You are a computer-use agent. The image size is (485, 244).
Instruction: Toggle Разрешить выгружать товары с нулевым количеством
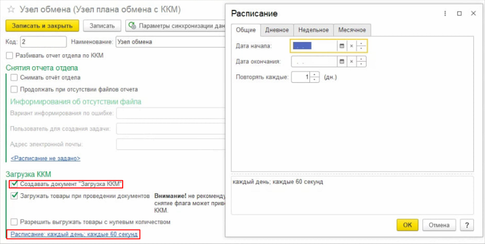[x=15, y=222]
